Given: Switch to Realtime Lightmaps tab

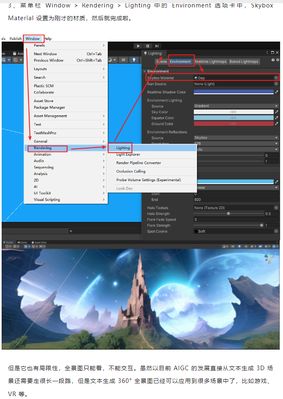Looking at the screenshot, I should [210, 62].
